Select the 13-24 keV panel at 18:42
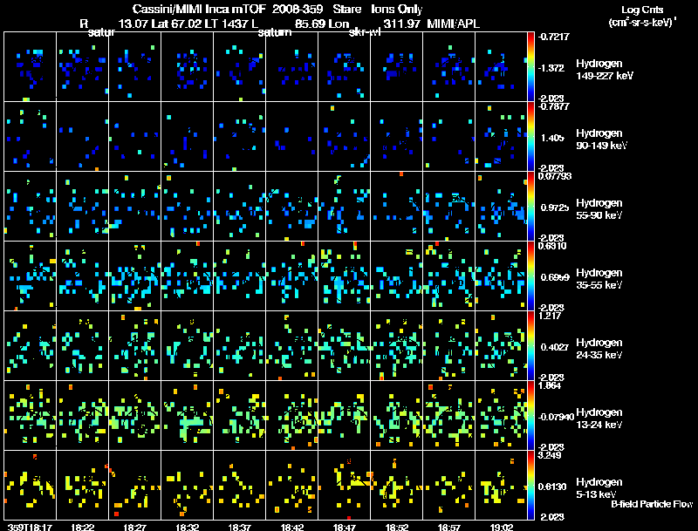698x531 pixels. (292, 416)
